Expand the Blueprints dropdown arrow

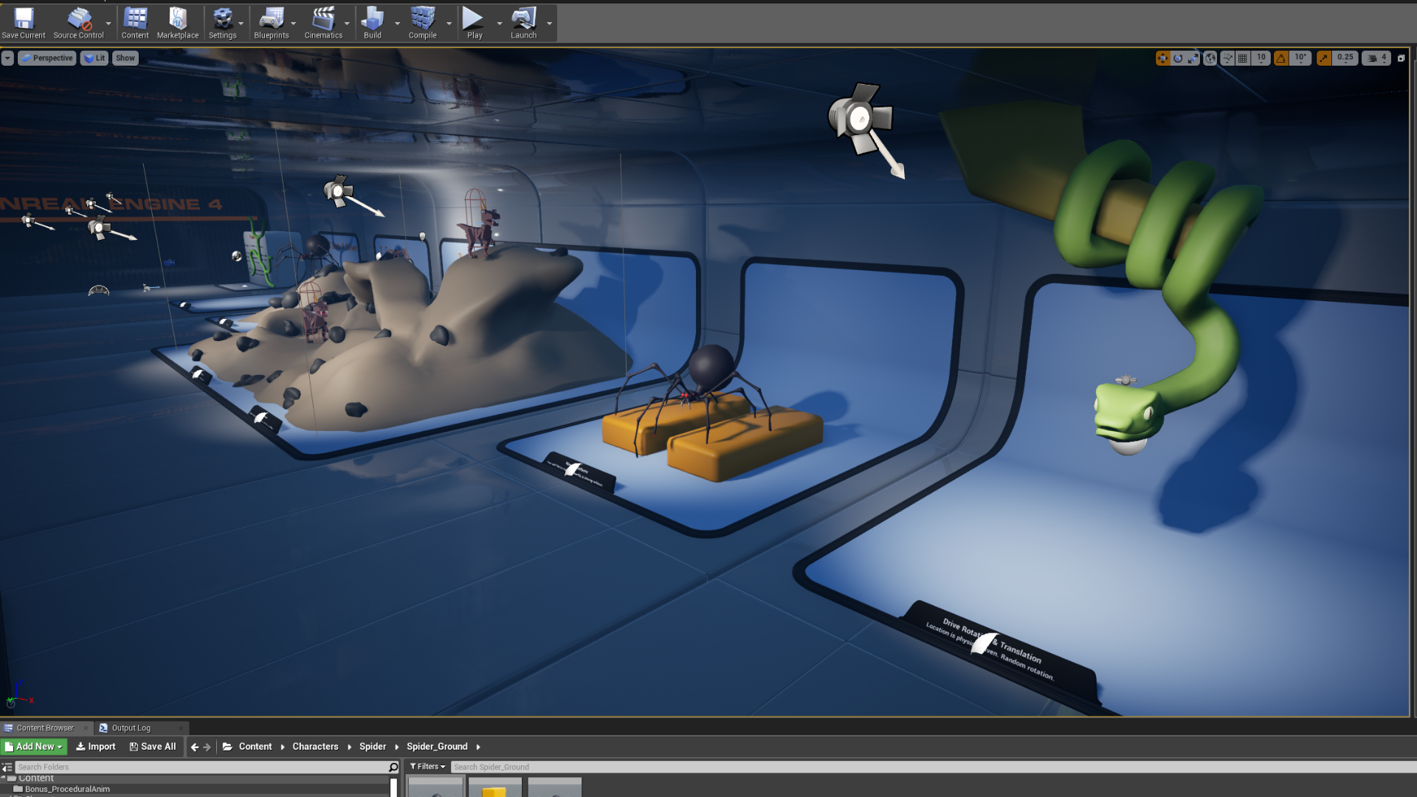coord(294,24)
